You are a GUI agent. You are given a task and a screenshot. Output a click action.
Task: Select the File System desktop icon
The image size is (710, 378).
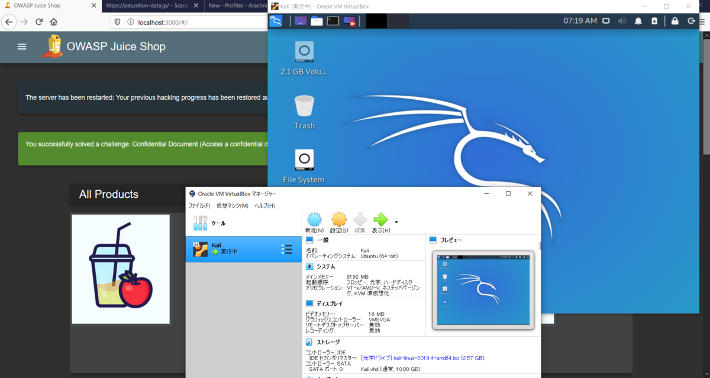[304, 166]
